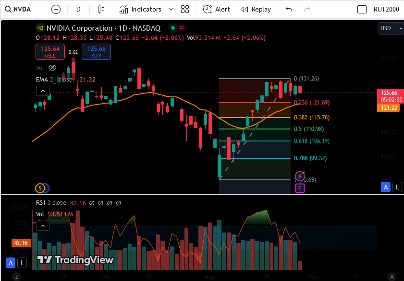Click the purple lightning idea icon
Viewport: 404px width, 281px height.
click(x=300, y=176)
